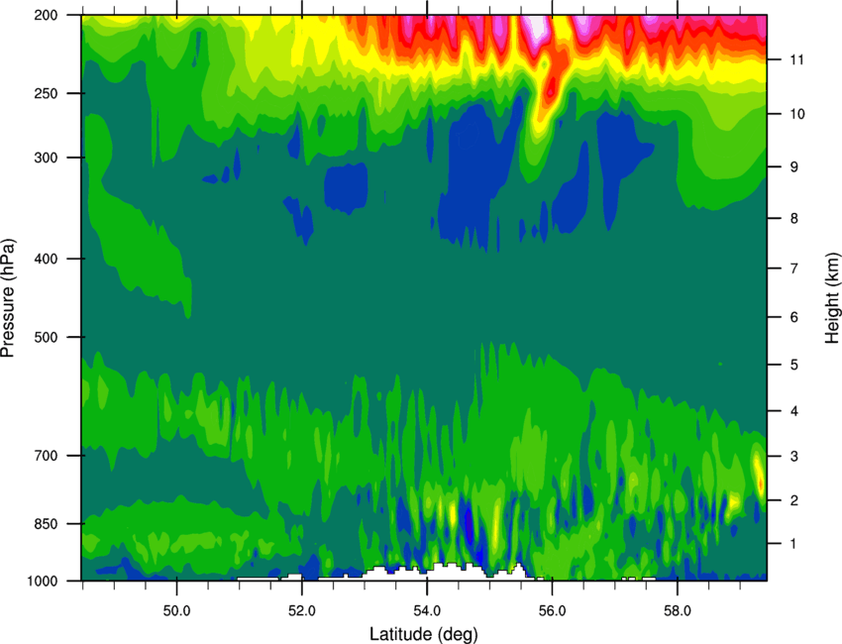The image size is (842, 644).
Task: Click the 1 km height tick label
Action: tap(793, 544)
